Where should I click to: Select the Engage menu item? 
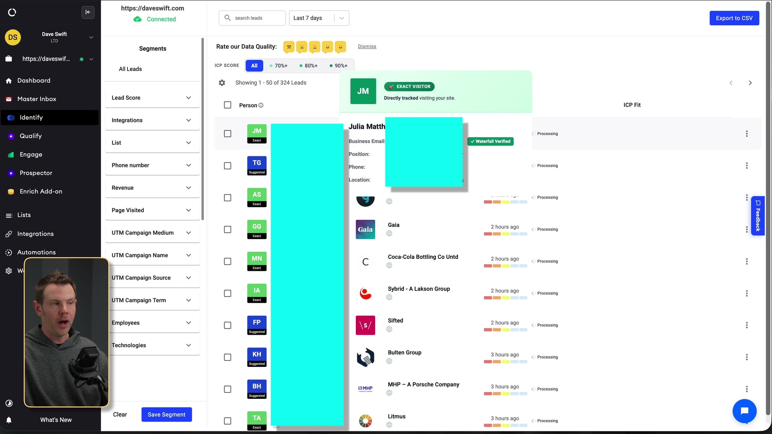[x=49, y=155]
